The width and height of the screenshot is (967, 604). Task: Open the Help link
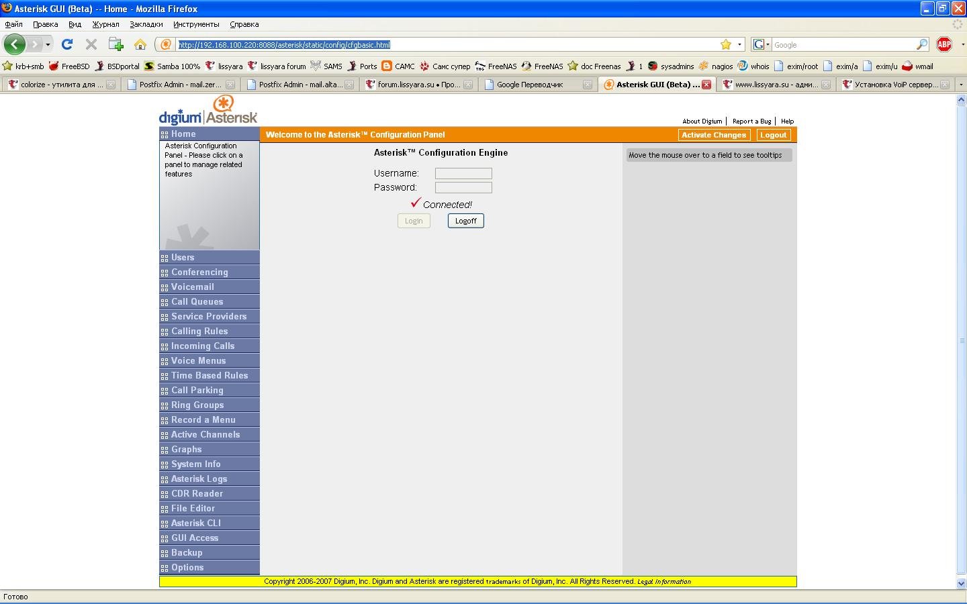(x=788, y=121)
